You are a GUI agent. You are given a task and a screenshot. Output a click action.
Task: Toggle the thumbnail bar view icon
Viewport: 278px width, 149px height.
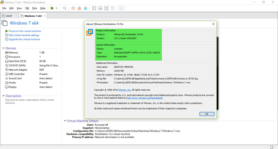point(100,8)
